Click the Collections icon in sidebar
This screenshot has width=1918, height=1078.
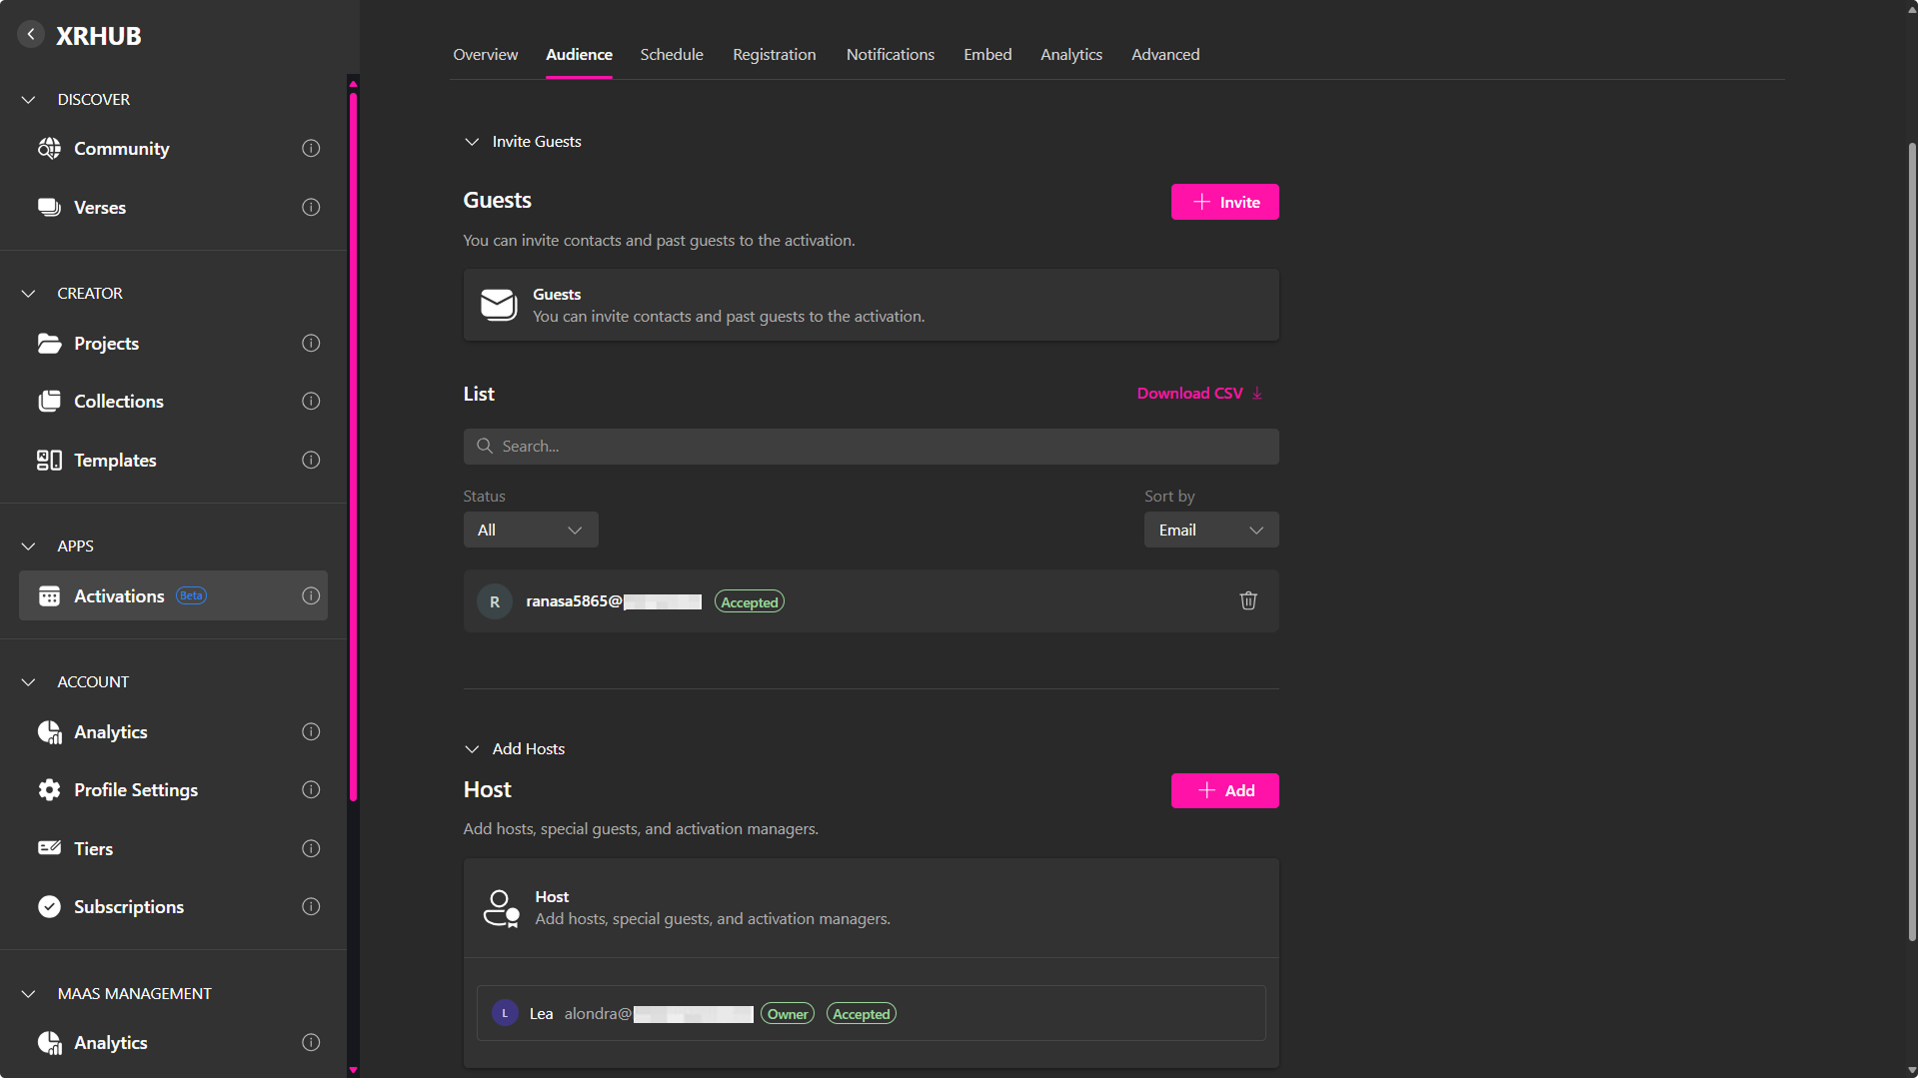(49, 402)
